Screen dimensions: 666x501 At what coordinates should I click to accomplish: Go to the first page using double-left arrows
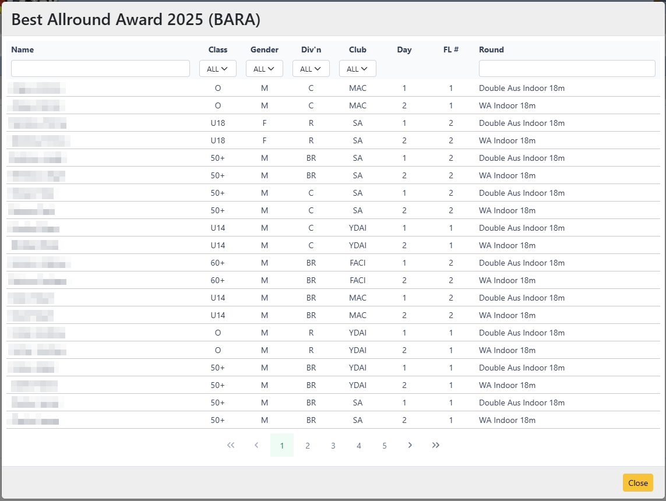(x=231, y=445)
